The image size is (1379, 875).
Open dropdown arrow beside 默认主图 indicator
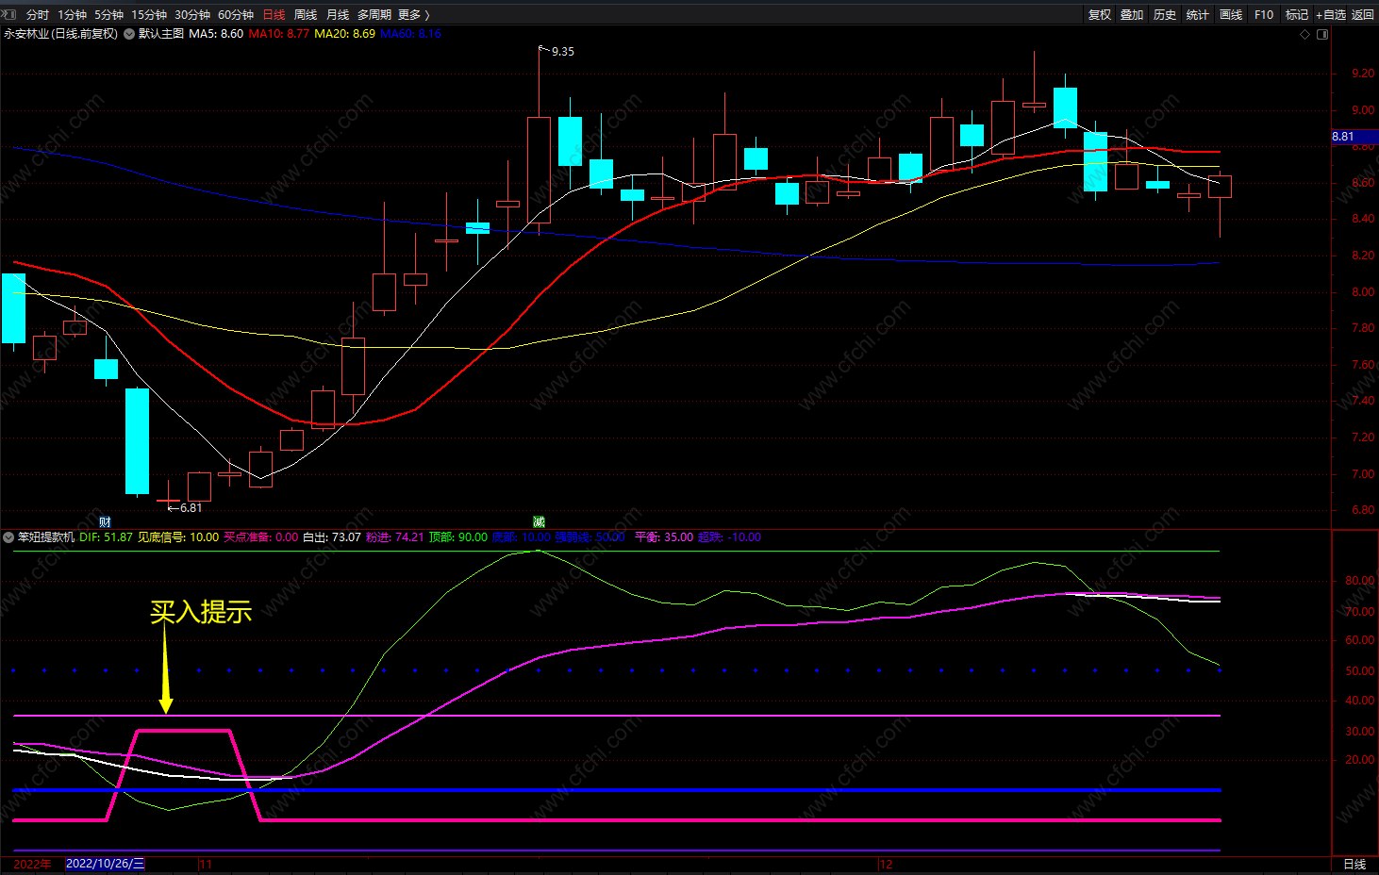pos(129,34)
